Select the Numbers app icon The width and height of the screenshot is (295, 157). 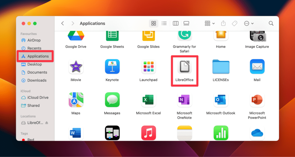click(x=221, y=133)
